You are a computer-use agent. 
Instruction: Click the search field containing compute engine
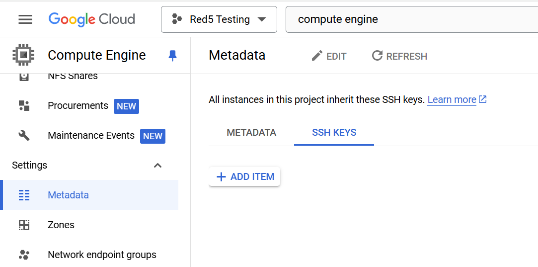(x=412, y=19)
